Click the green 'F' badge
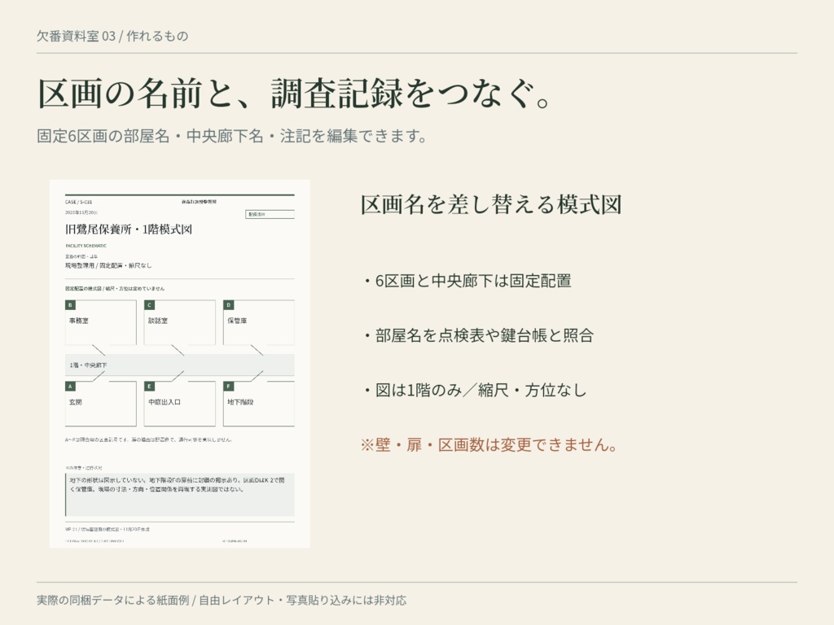This screenshot has width=834, height=625. (229, 387)
